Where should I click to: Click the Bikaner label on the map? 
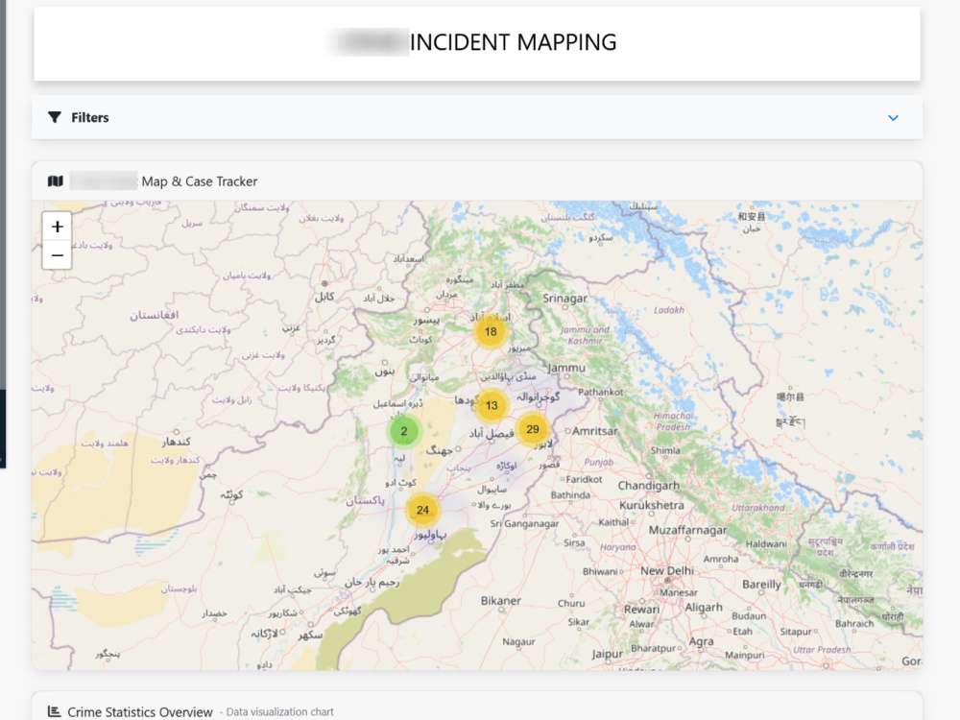(501, 601)
